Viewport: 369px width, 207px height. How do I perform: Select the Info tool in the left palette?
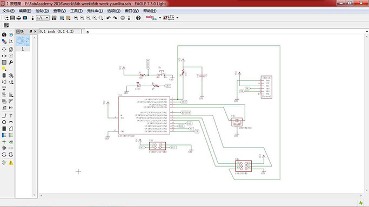click(x=4, y=34)
